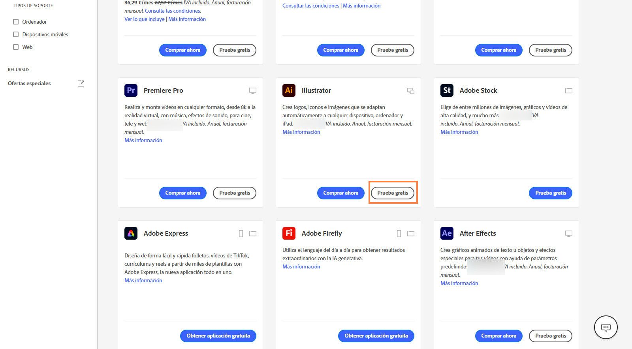632x349 pixels.
Task: Click desktop device icon on Premiere Pro card
Action: [x=253, y=91]
